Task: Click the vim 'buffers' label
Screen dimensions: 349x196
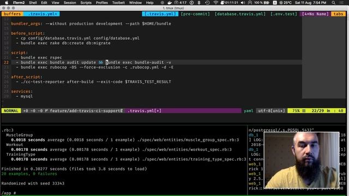Action: click(12, 14)
